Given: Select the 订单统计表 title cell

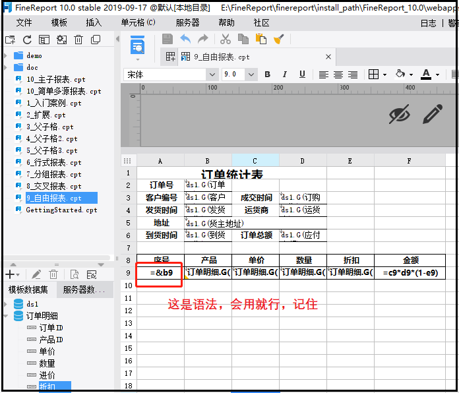Looking at the screenshot, I should pos(231,173).
